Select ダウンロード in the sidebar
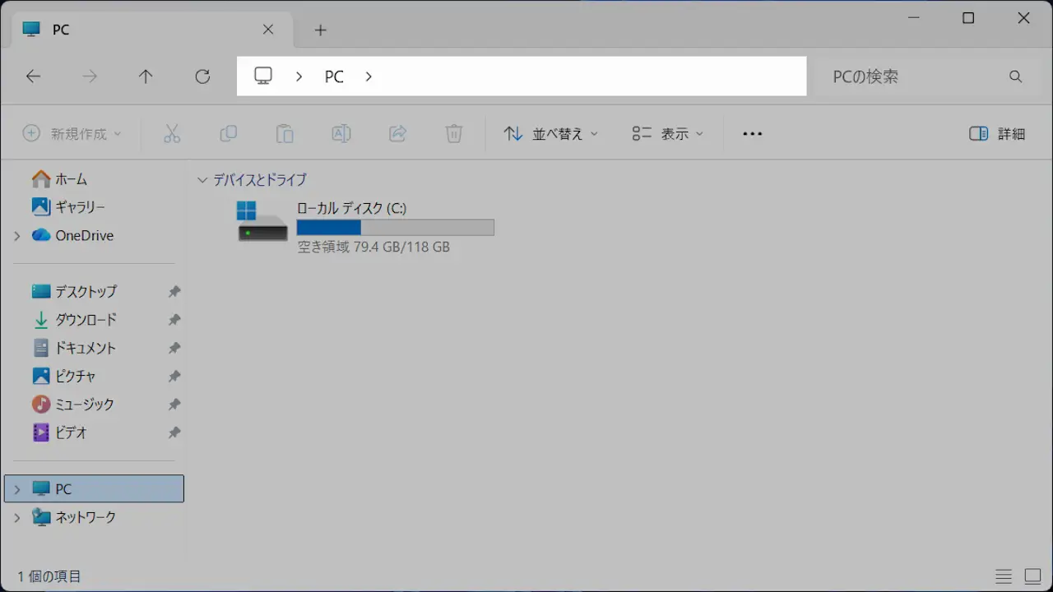The height and width of the screenshot is (592, 1053). coord(86,320)
